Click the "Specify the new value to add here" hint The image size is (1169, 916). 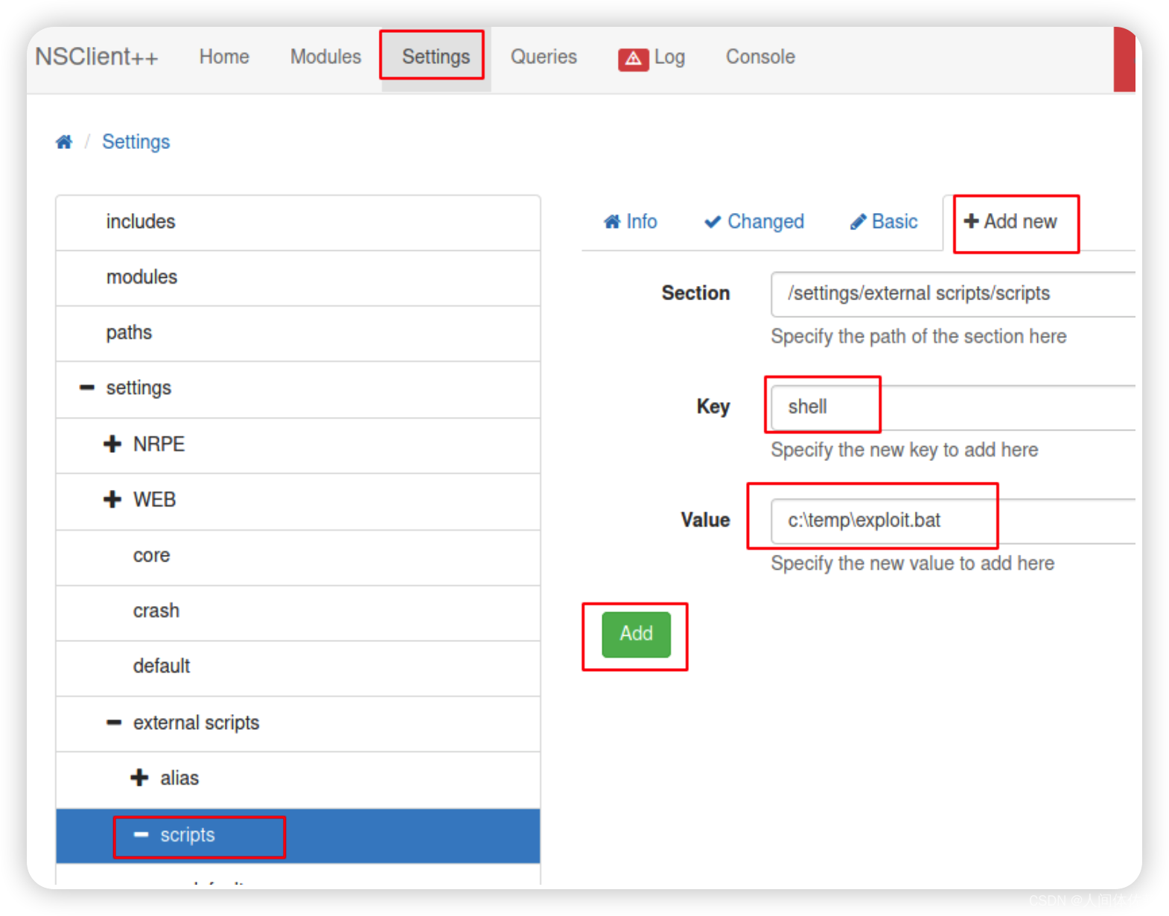(x=913, y=563)
